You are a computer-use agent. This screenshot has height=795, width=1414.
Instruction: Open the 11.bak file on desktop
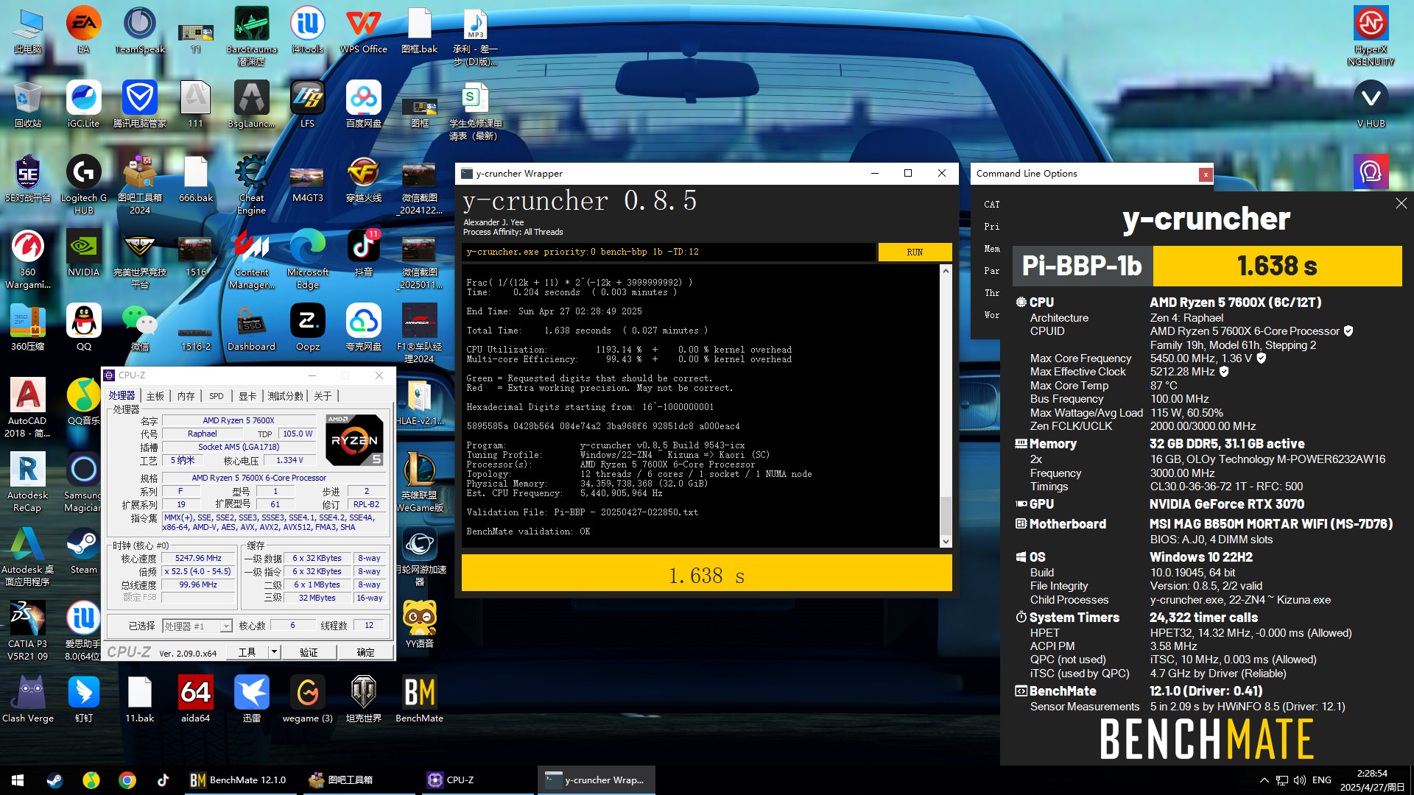pyautogui.click(x=140, y=699)
